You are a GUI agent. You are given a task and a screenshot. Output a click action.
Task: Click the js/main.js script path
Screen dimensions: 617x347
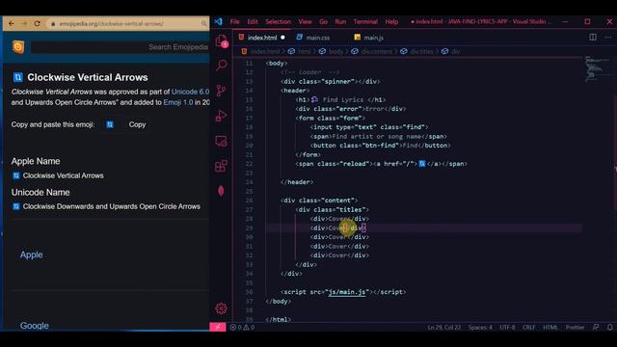pos(347,292)
